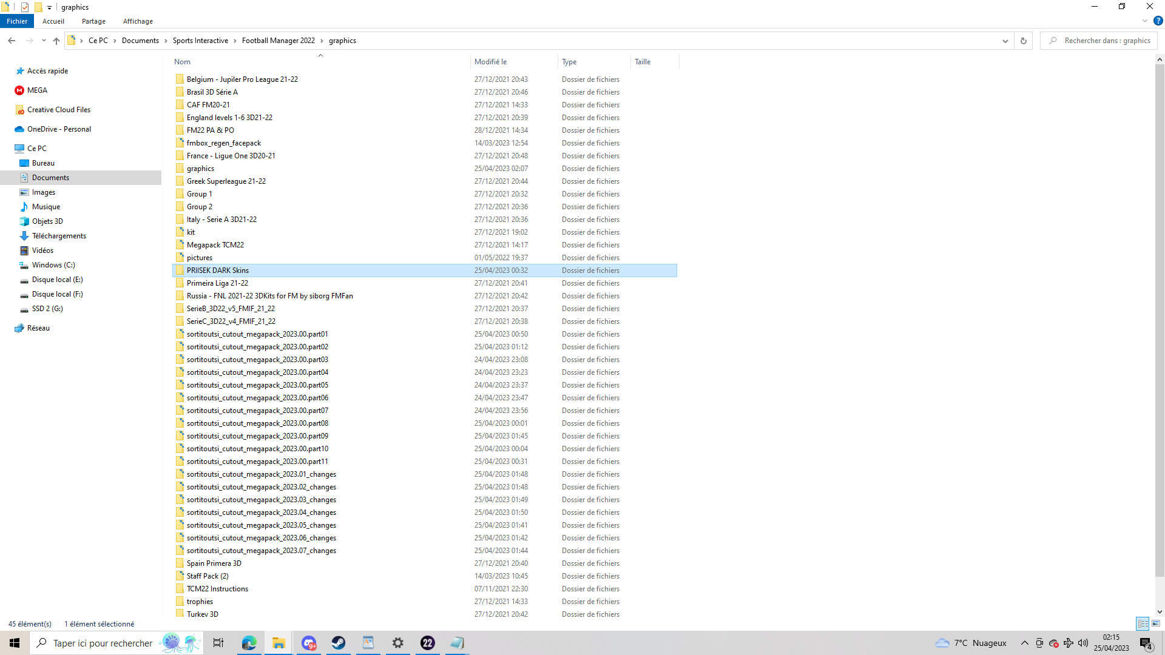Viewport: 1165px width, 655px height.
Task: Click the vertical scrollbar of file list
Action: pos(1160,321)
